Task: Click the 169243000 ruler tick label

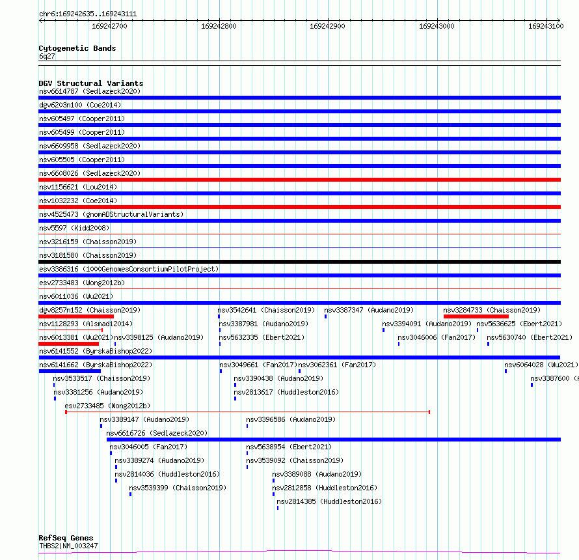Action: [x=437, y=26]
